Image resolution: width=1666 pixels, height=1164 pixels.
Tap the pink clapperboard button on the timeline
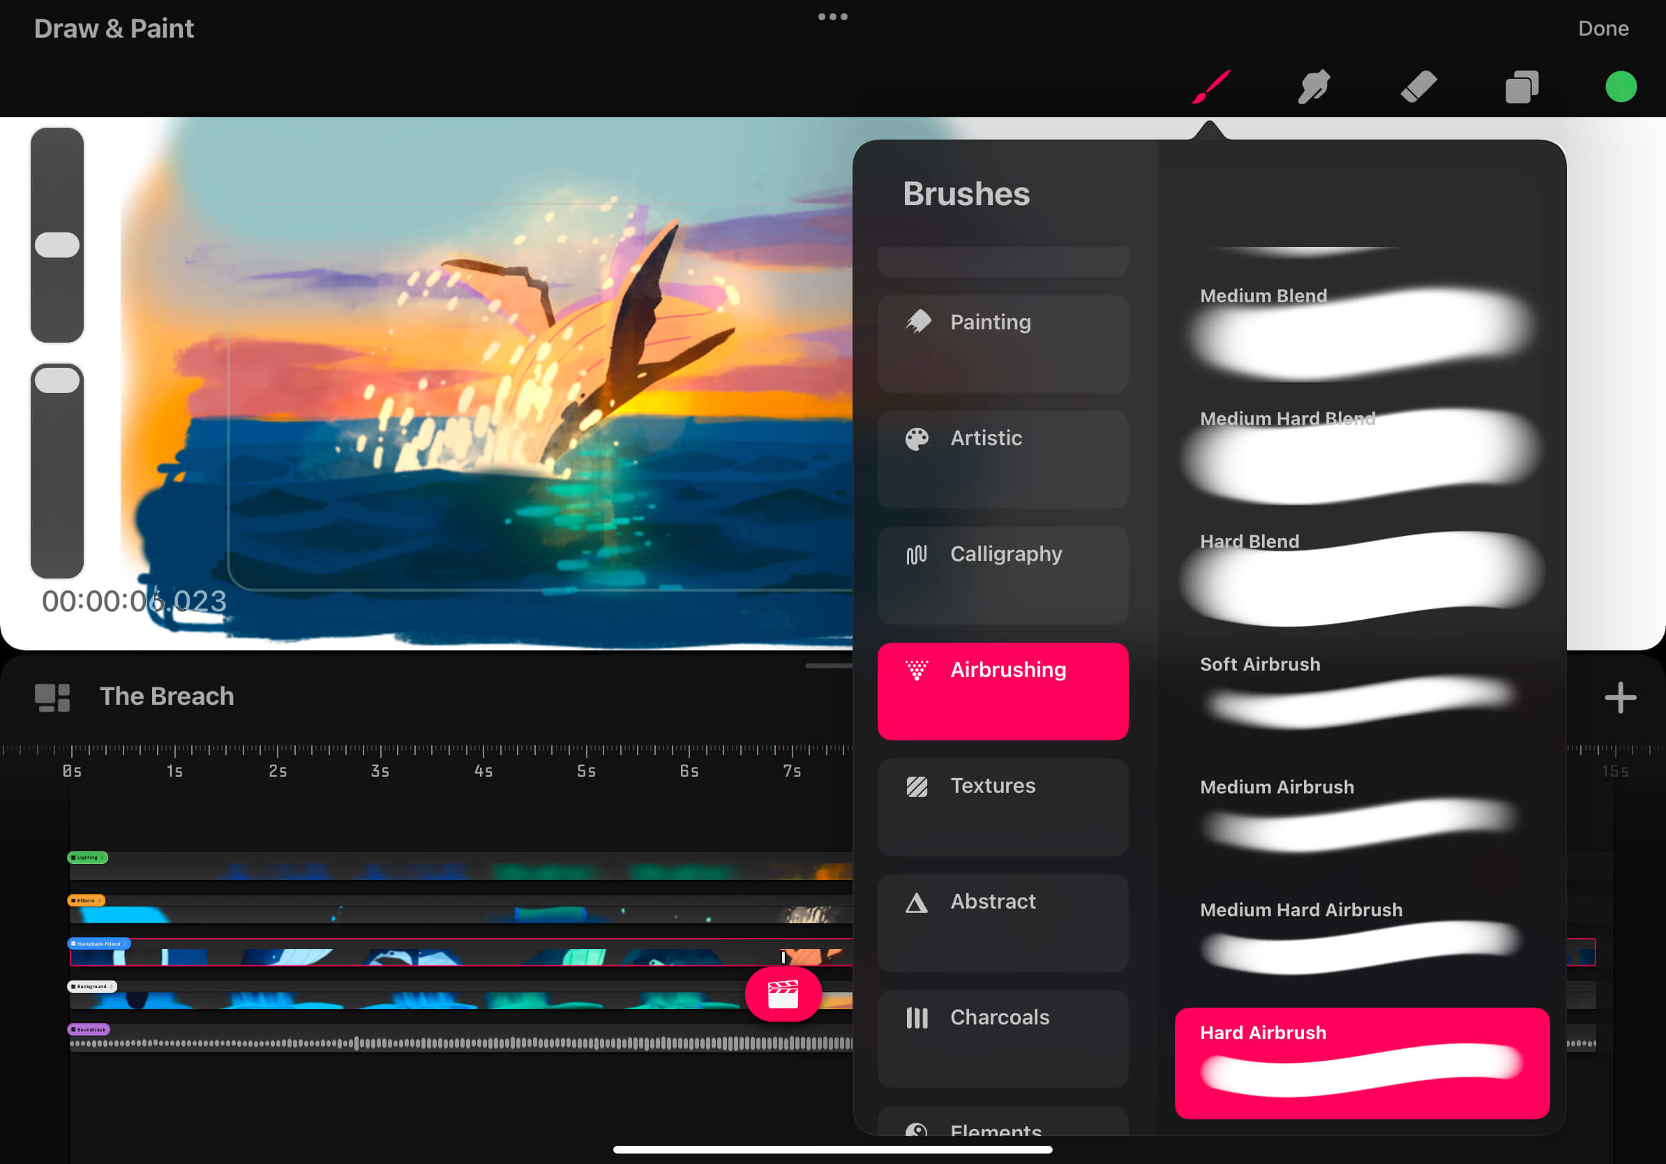783,995
